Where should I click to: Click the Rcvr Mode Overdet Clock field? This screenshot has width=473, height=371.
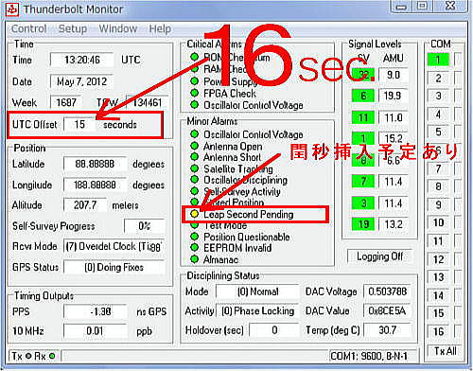coord(114,246)
